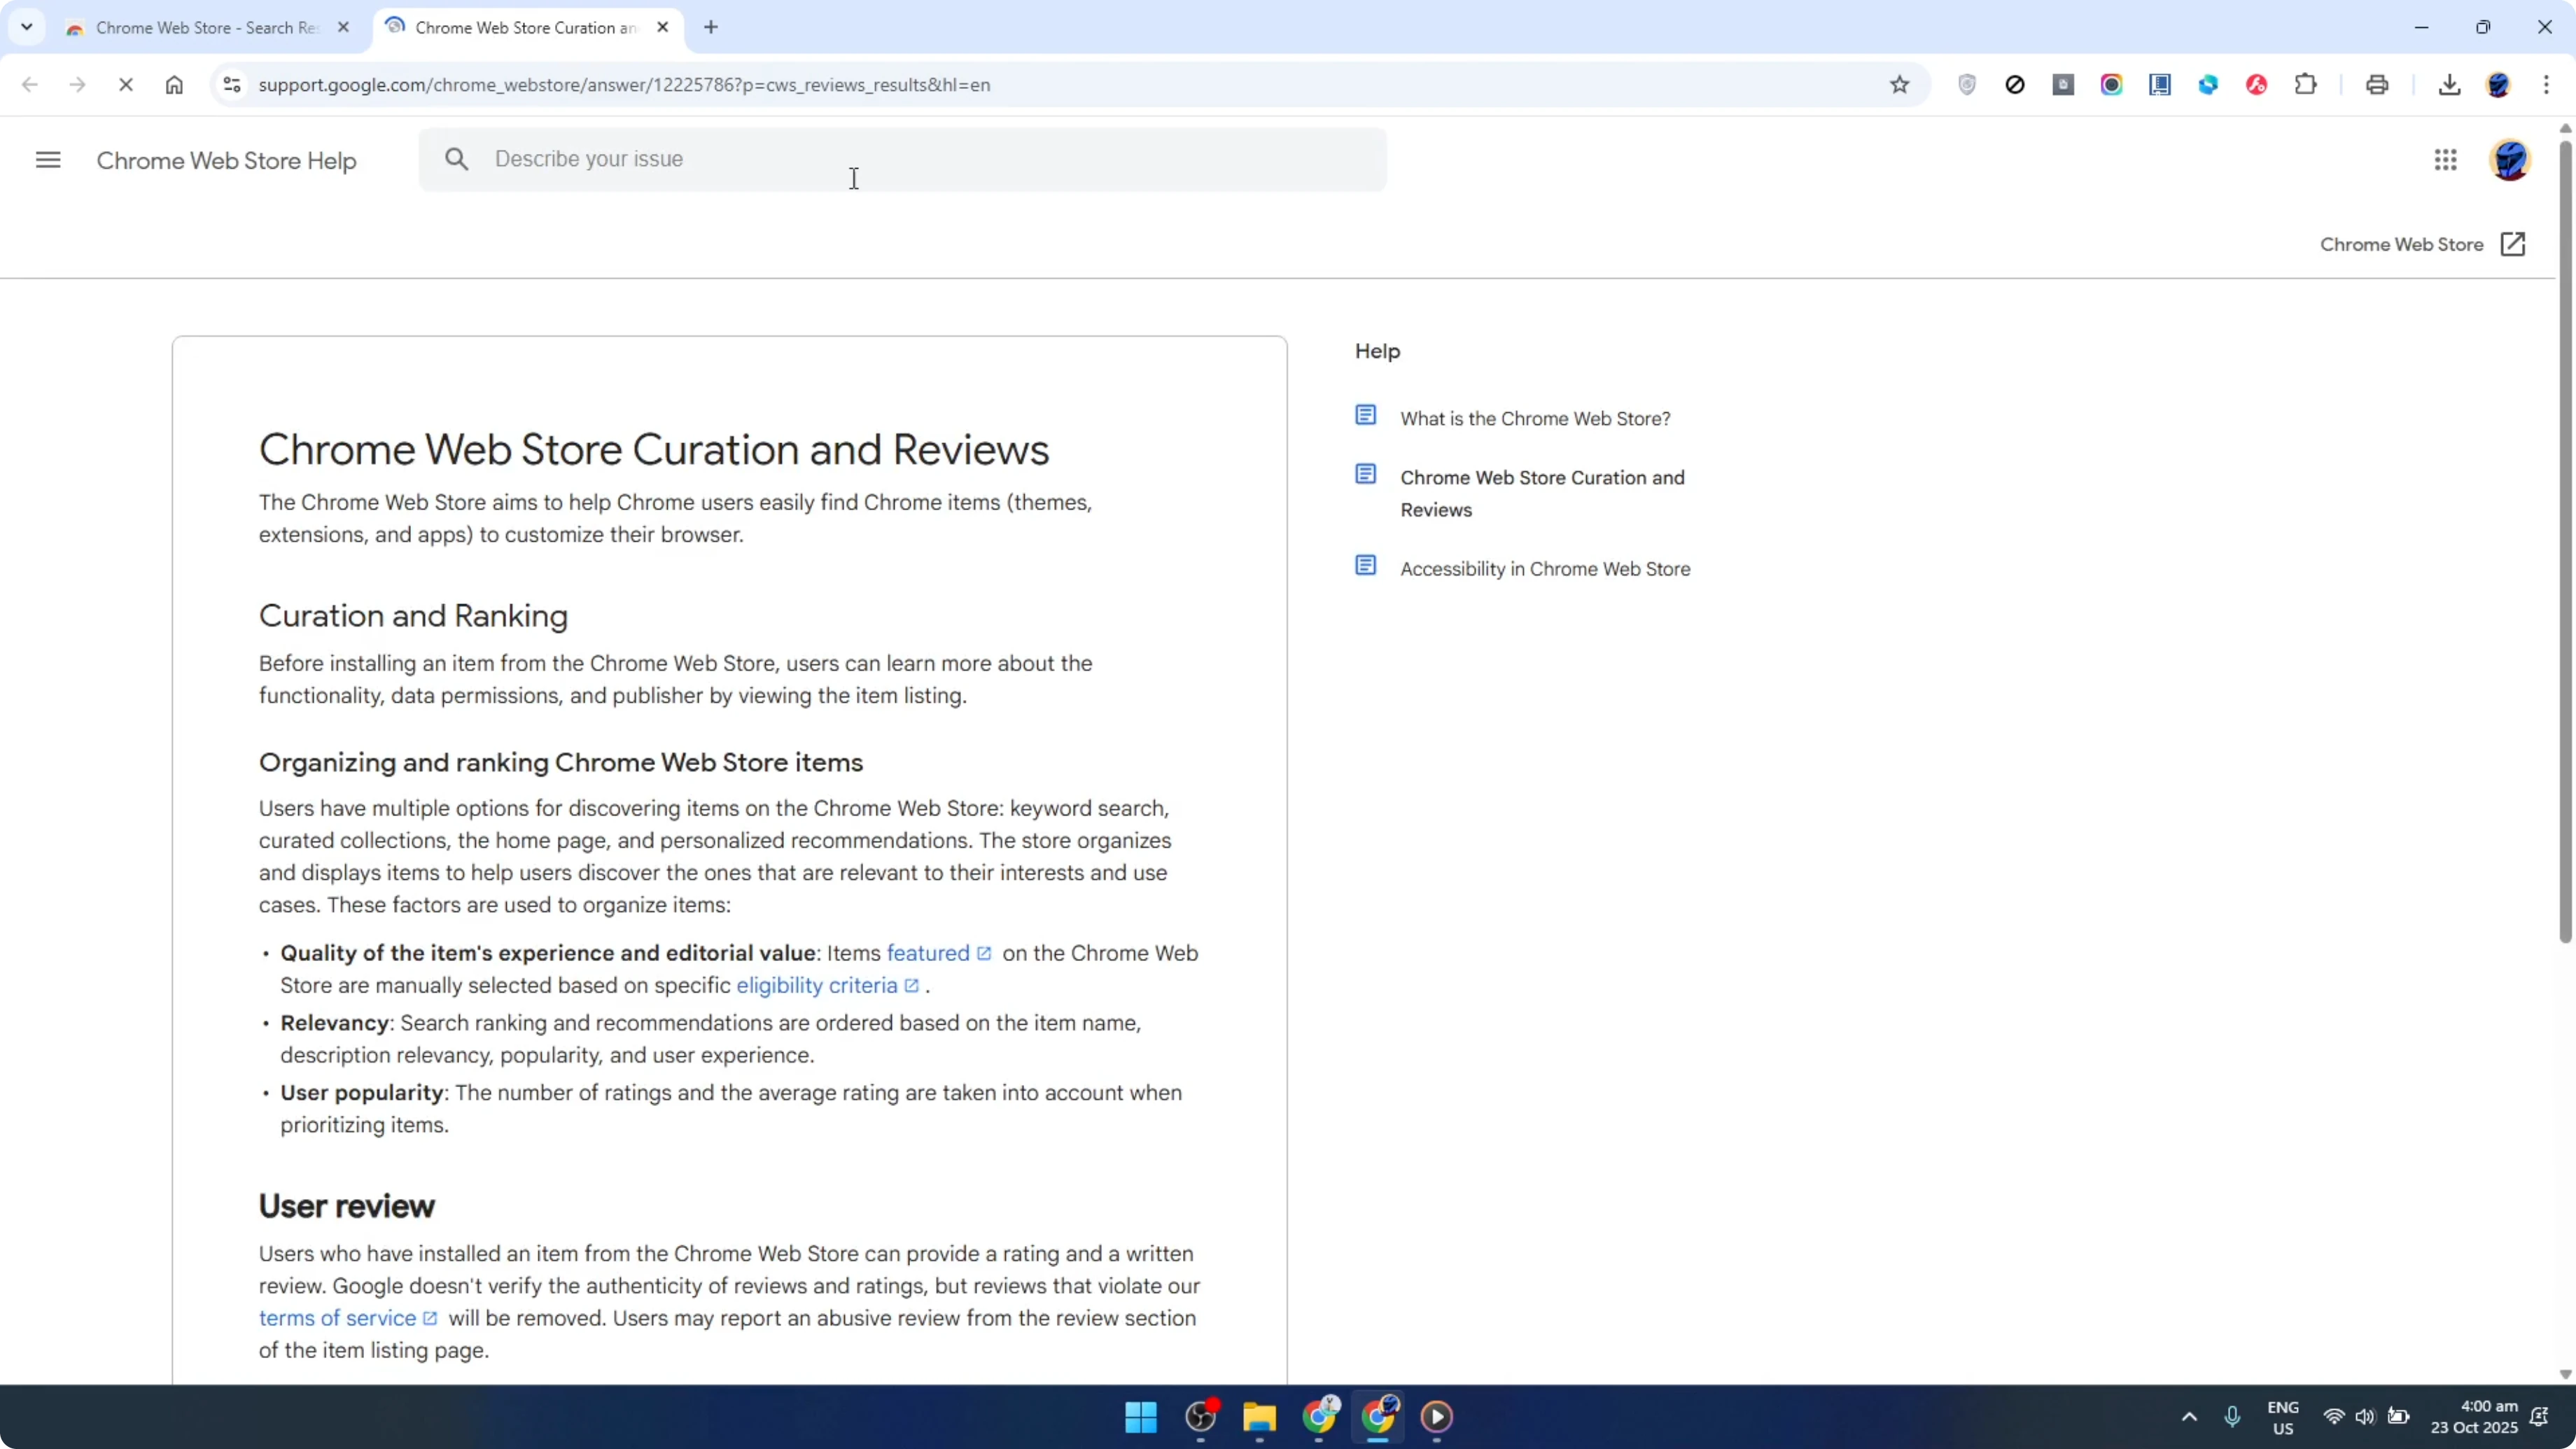Open the Instagram-style camera extension icon
Viewport: 2576px width, 1449px height.
coord(2112,85)
